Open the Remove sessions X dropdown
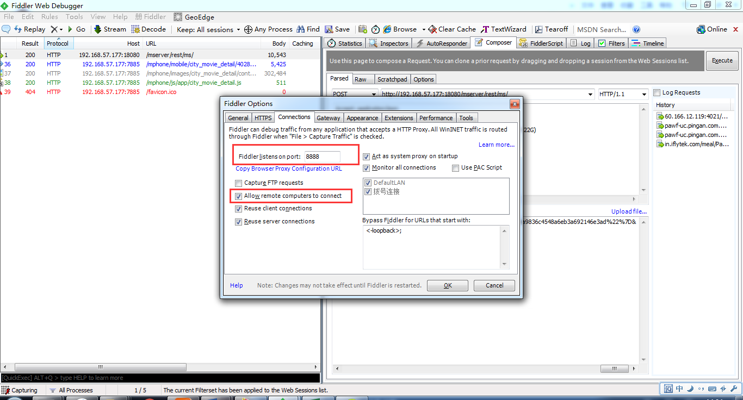The image size is (743, 400). pos(57,29)
